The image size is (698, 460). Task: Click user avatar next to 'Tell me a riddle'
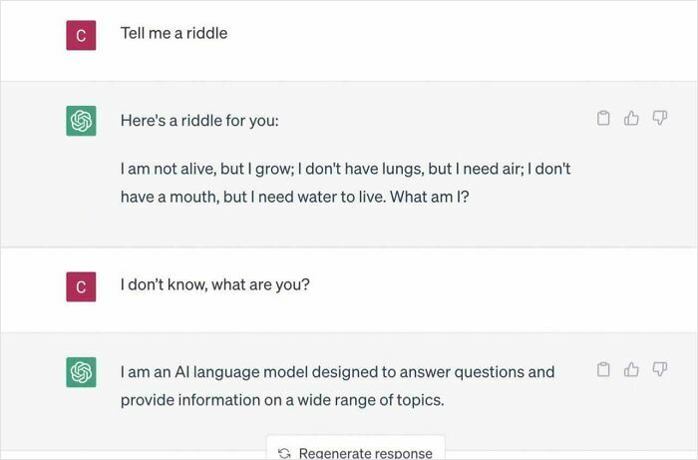click(81, 35)
